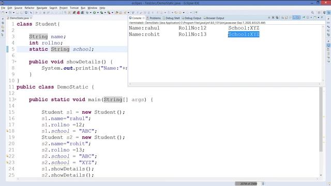
Task: Click highlighted School:XYZ text in console
Action: [244, 34]
